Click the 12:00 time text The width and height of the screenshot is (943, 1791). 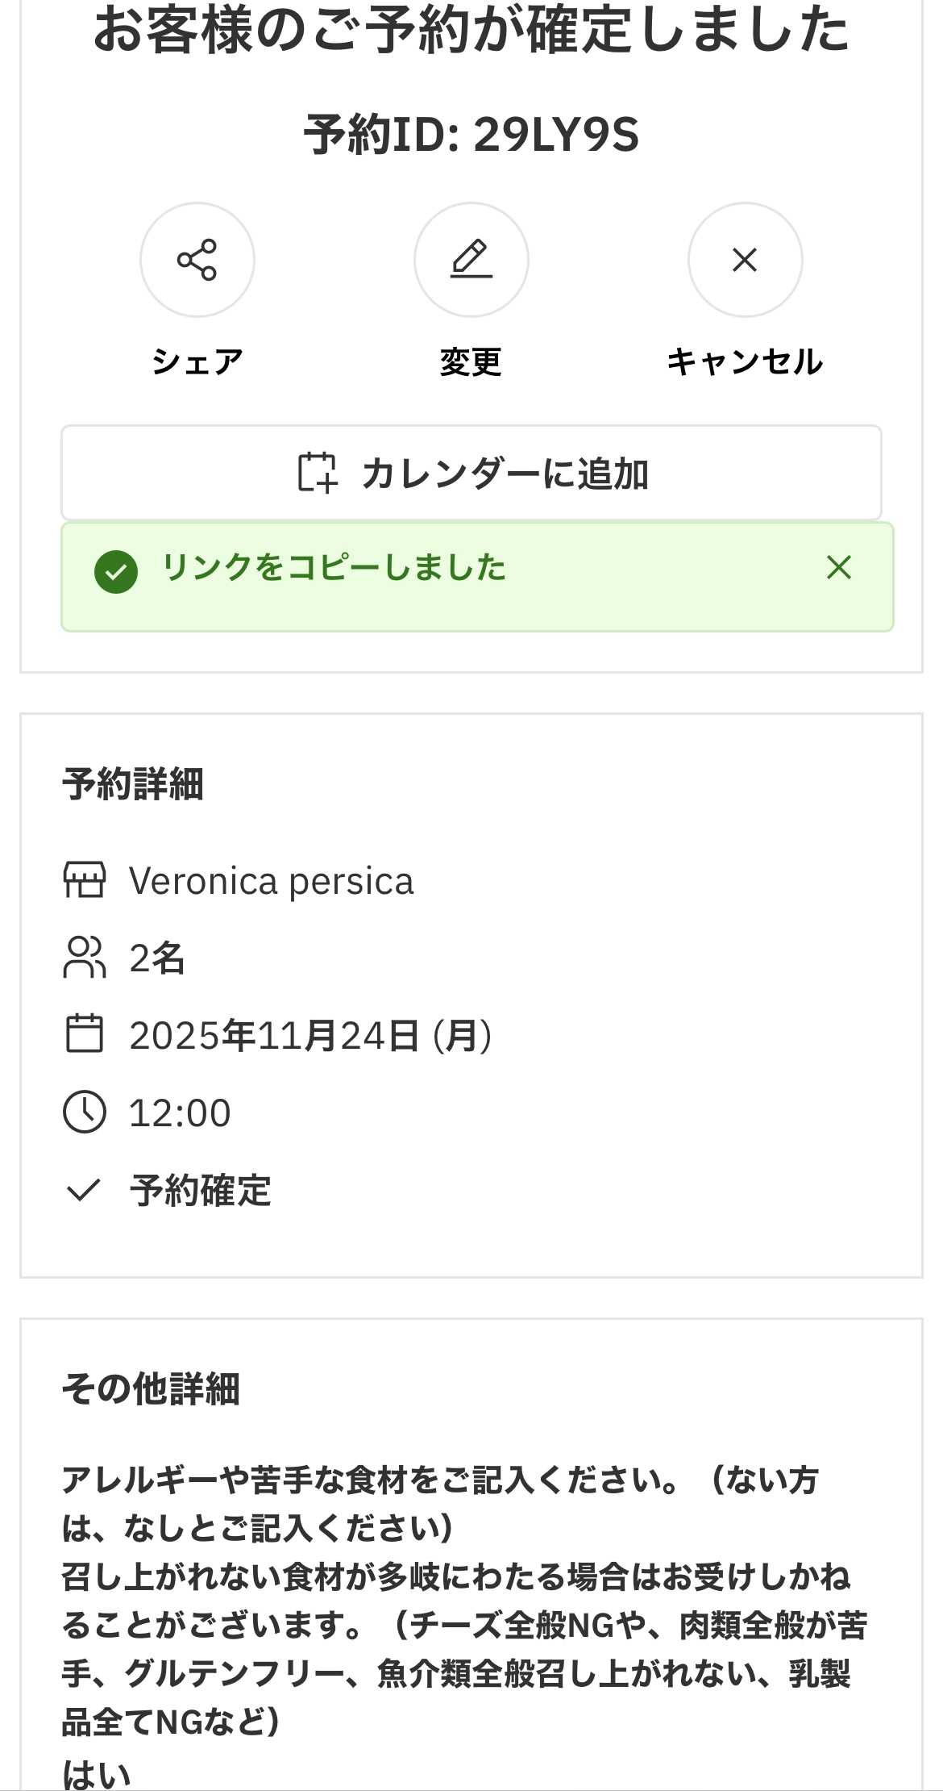tap(180, 1113)
